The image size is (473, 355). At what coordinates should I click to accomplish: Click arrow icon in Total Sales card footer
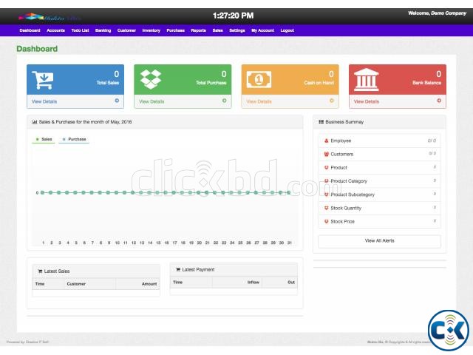click(x=117, y=101)
